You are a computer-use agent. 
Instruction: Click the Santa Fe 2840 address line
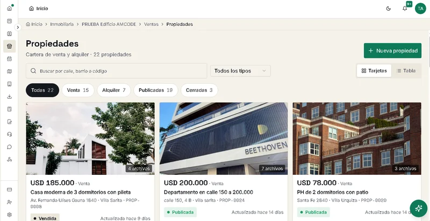pyautogui.click(x=342, y=200)
